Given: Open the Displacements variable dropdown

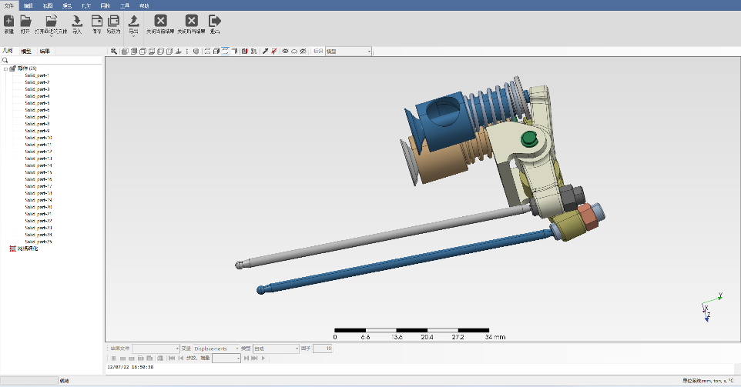Looking at the screenshot, I should (x=216, y=349).
